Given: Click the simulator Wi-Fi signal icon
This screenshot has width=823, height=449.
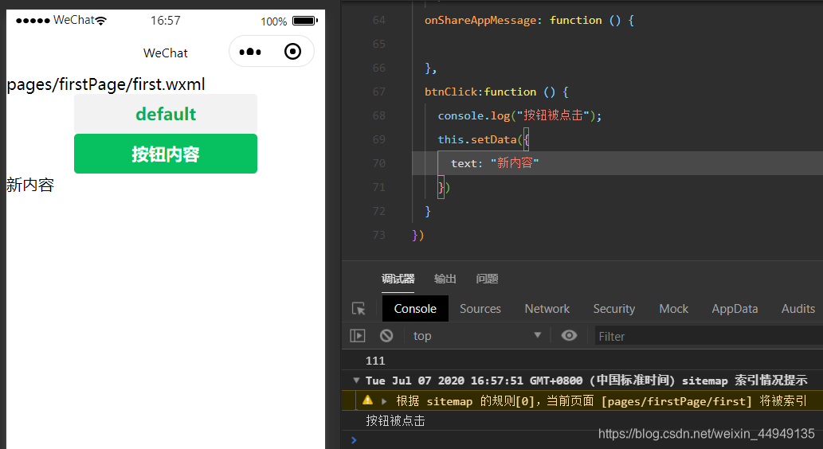Looking at the screenshot, I should tap(100, 21).
